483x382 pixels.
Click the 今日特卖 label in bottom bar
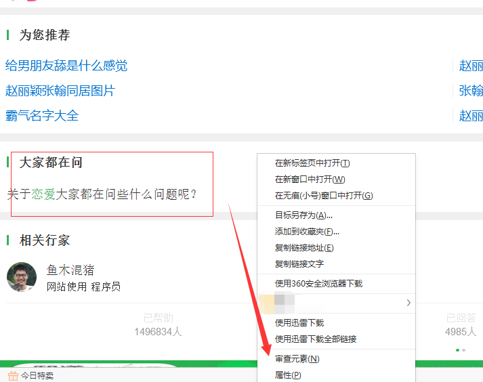(37, 376)
